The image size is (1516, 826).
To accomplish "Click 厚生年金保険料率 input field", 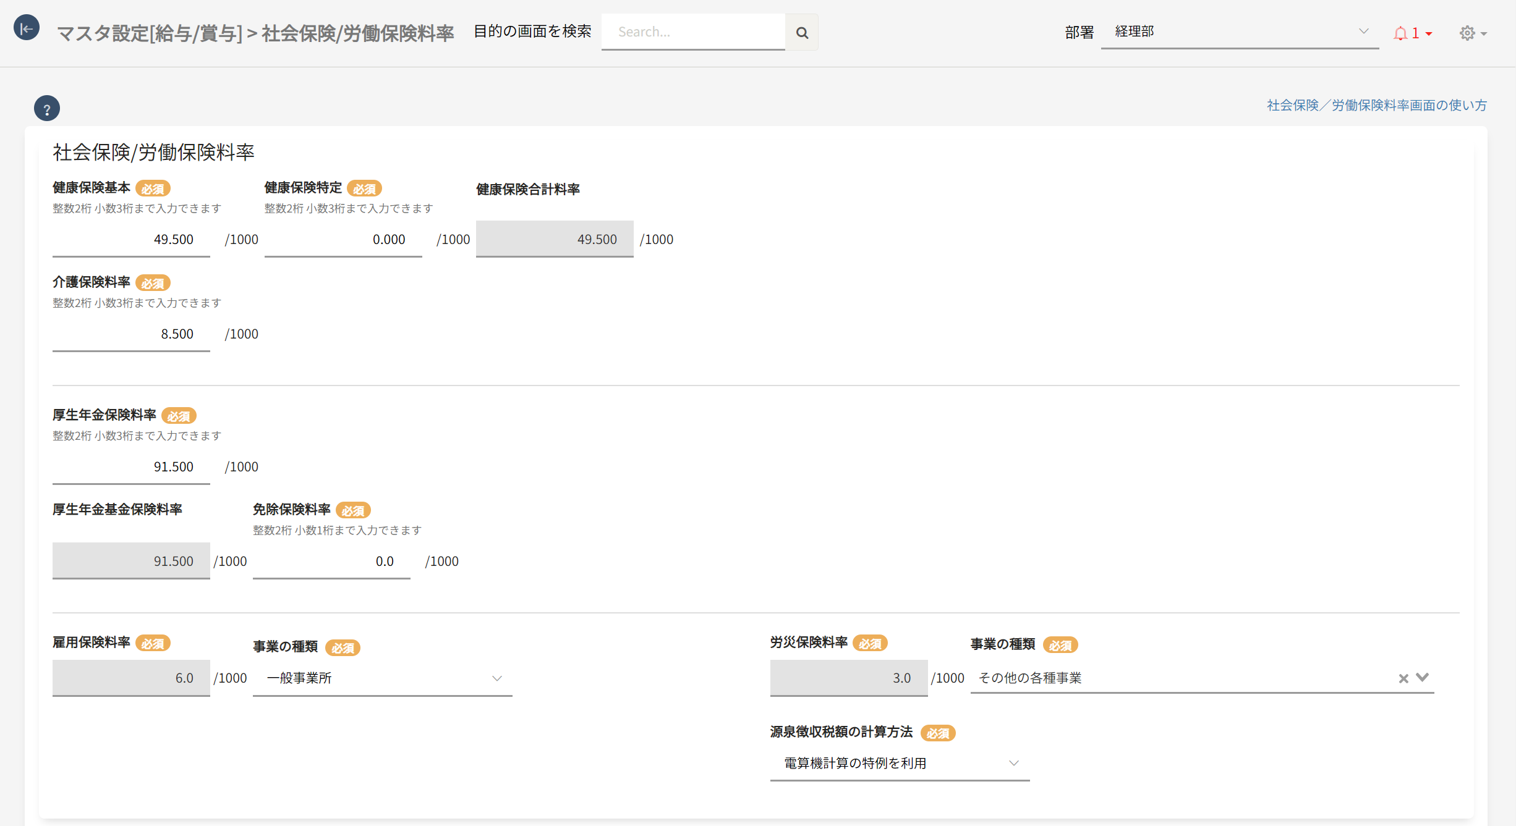I will (131, 467).
